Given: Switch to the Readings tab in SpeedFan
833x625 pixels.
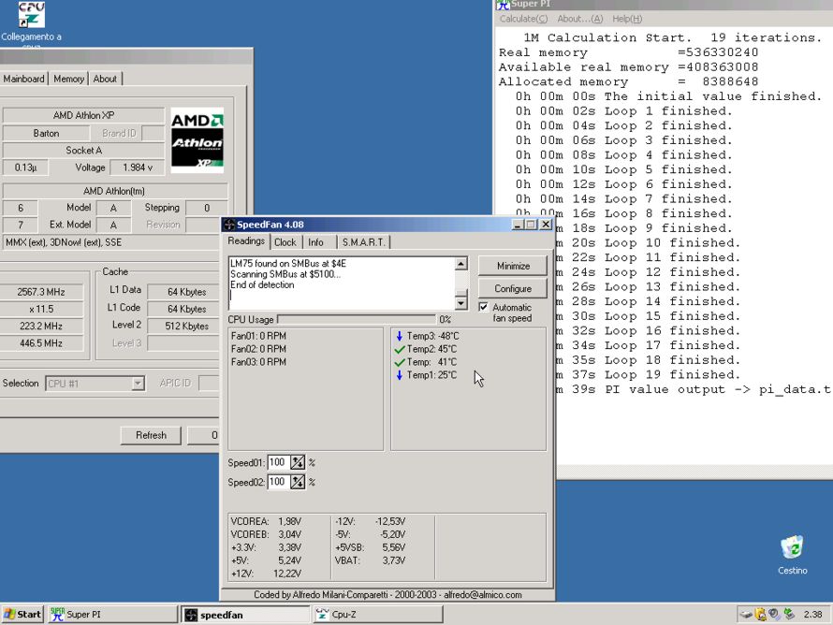Looking at the screenshot, I should coord(246,241).
